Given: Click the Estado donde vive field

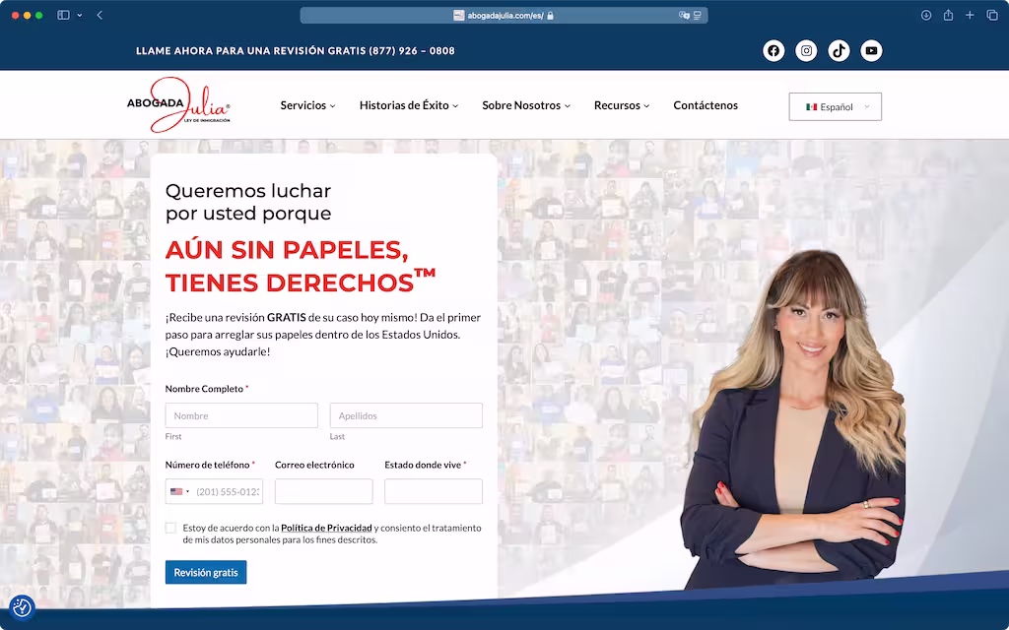Looking at the screenshot, I should point(434,492).
